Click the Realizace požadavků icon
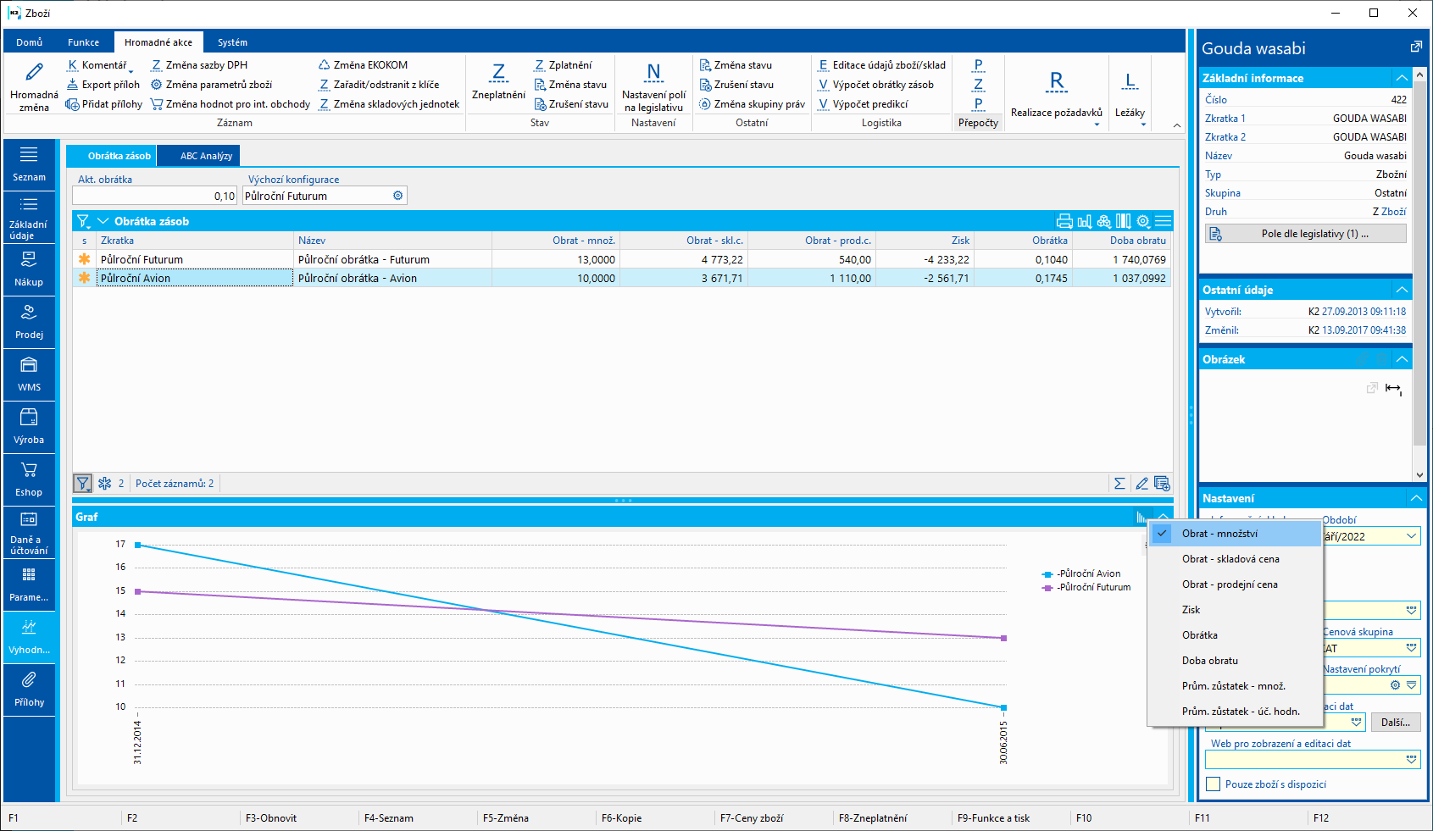Viewport: 1433px width, 831px height. click(1056, 82)
